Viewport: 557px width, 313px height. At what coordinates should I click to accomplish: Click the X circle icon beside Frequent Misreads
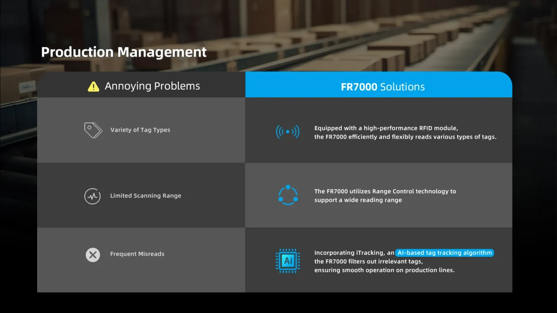click(x=93, y=255)
